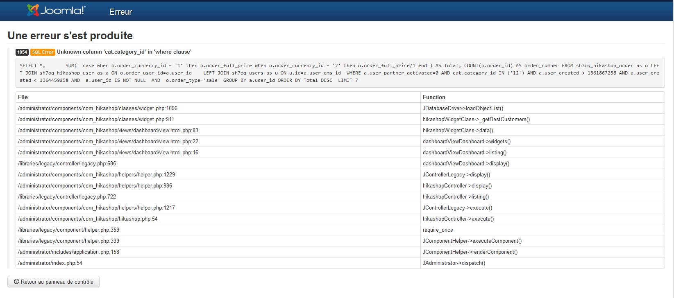Select the dashboard/view.html.php:22 cell
This screenshot has width=674, height=298.
coord(218,141)
